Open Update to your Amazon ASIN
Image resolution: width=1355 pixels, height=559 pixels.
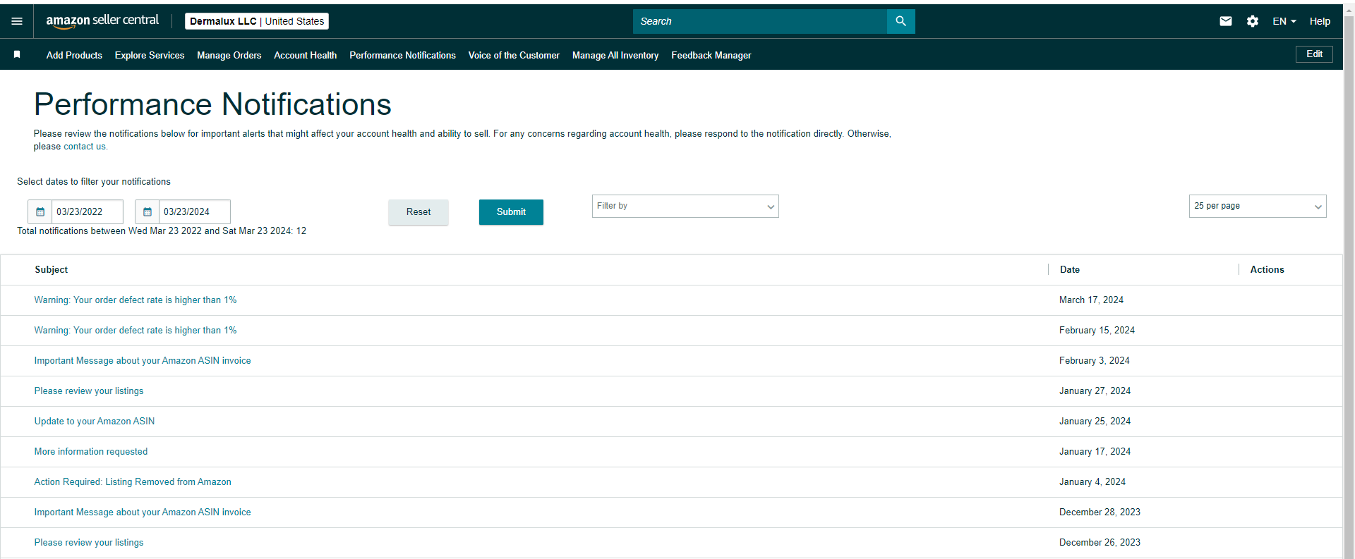(95, 422)
